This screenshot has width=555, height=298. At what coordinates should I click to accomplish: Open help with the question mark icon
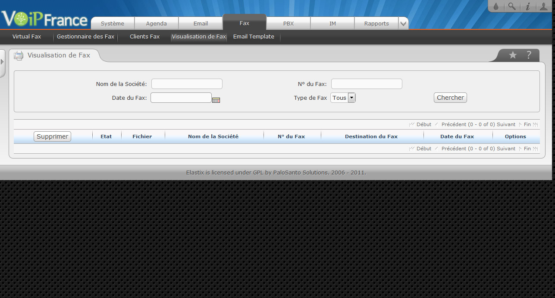coord(529,55)
